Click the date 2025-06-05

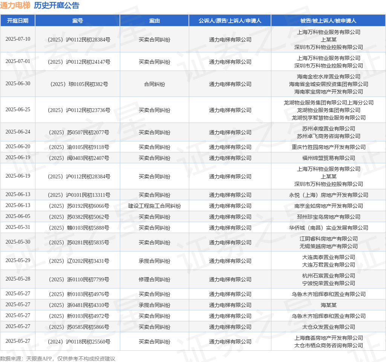[18, 216]
